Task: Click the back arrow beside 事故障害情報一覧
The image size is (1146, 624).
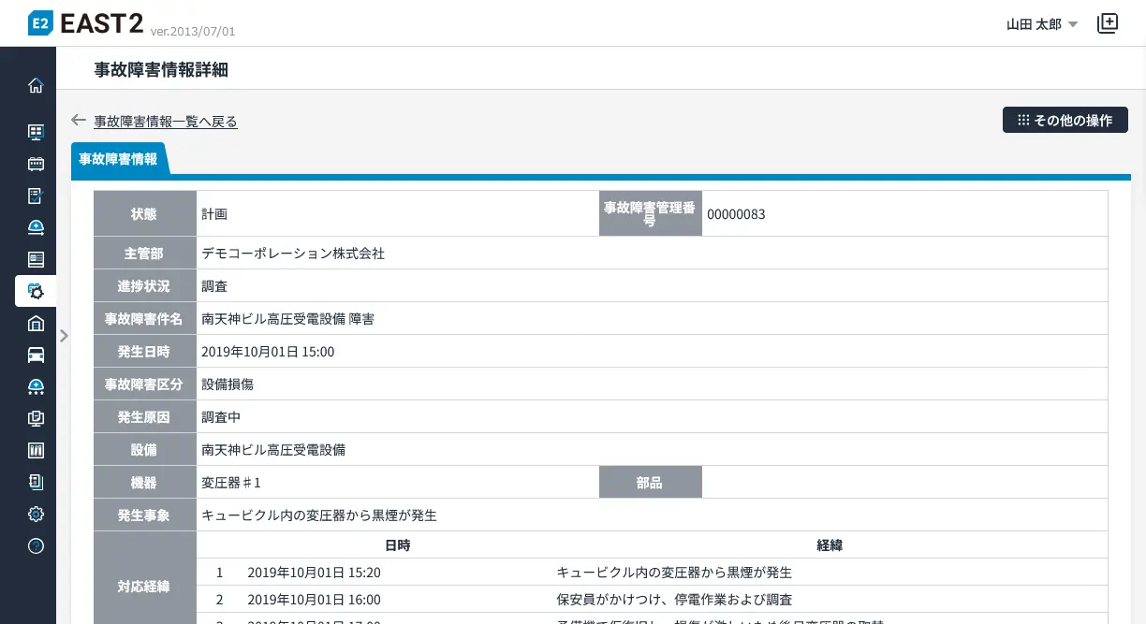Action: [79, 121]
